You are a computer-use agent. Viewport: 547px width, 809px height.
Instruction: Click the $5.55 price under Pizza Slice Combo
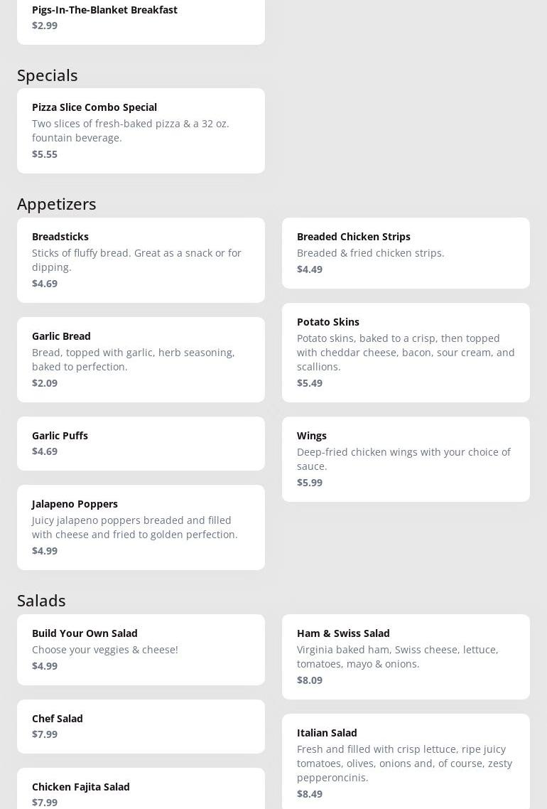tap(45, 154)
